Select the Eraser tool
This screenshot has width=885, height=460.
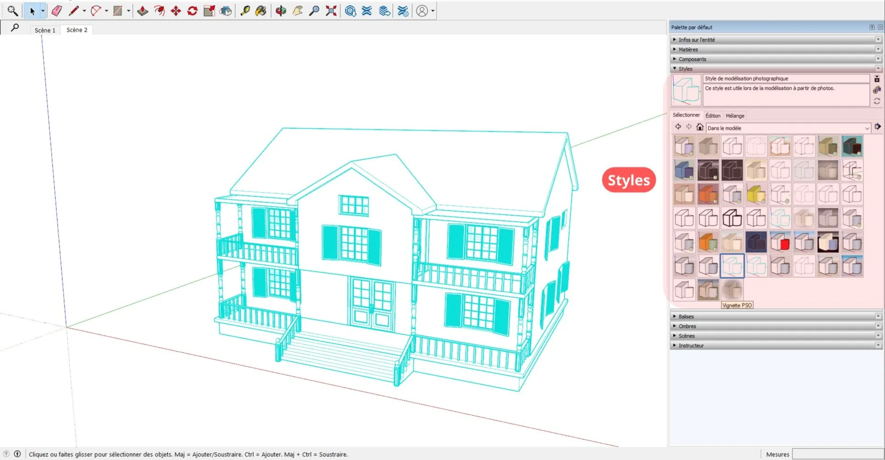coord(56,11)
